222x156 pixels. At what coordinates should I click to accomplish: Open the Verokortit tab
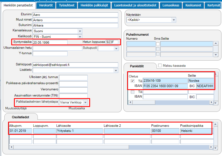click(46, 5)
